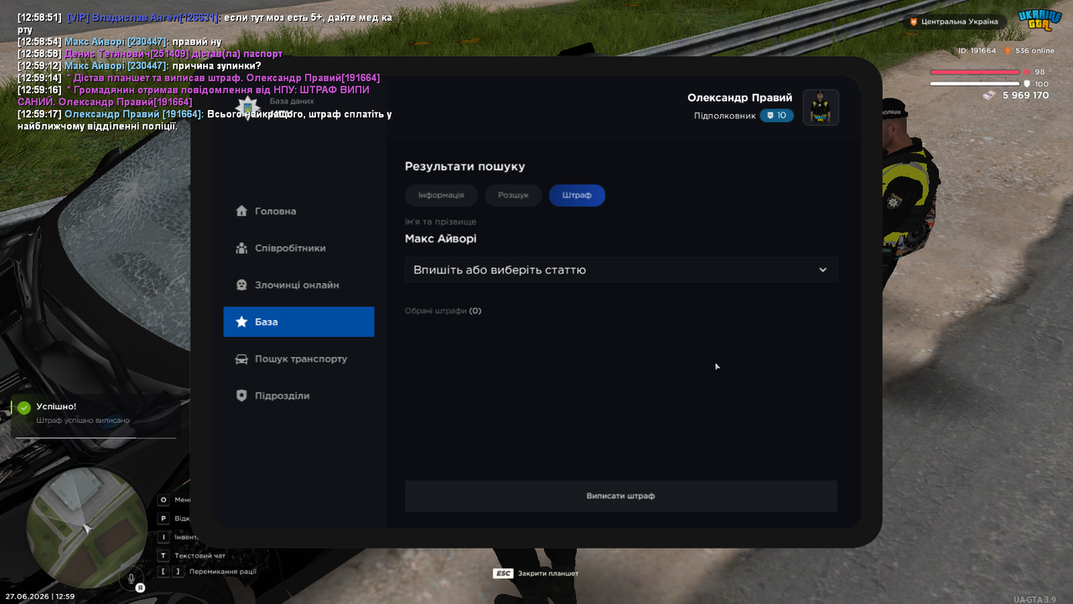Click the people icon beside Співробітники
This screenshot has width=1073, height=604.
click(241, 248)
